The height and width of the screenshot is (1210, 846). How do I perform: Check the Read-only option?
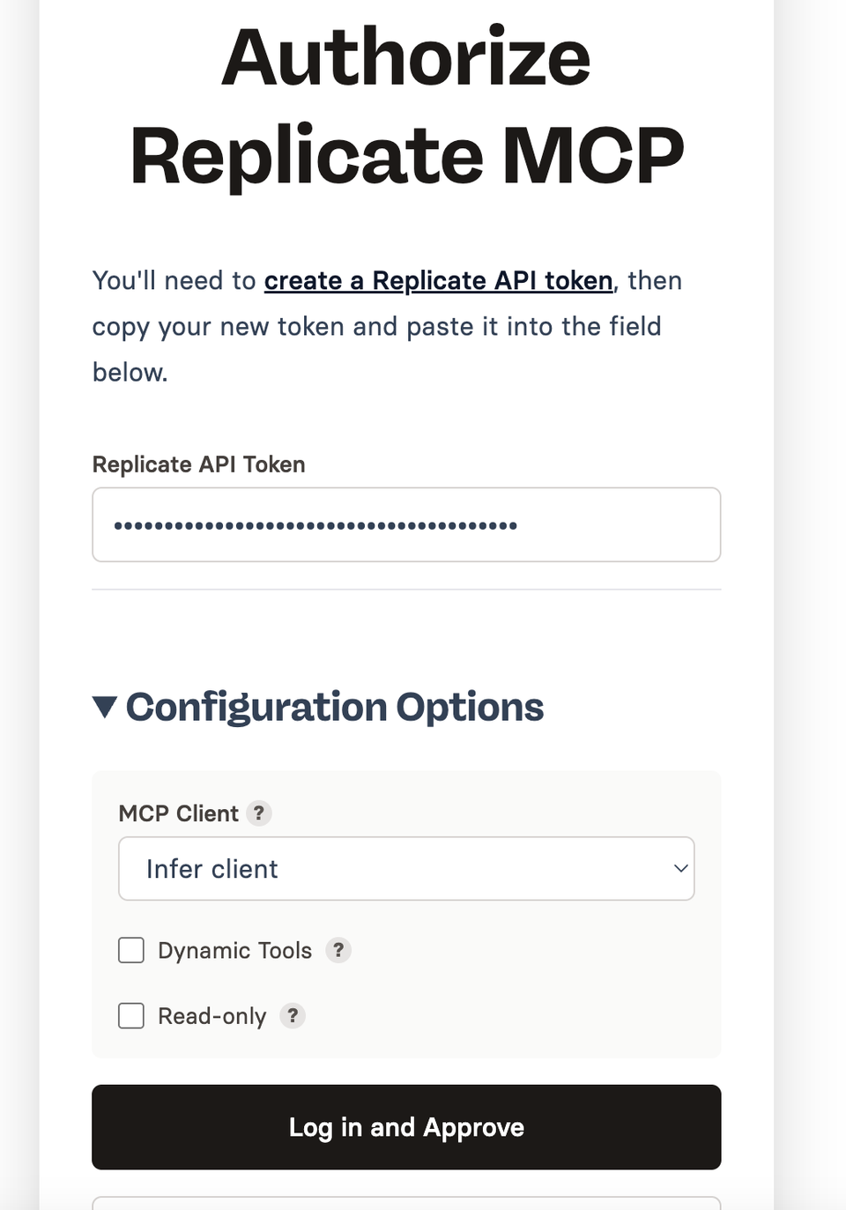(x=130, y=1015)
